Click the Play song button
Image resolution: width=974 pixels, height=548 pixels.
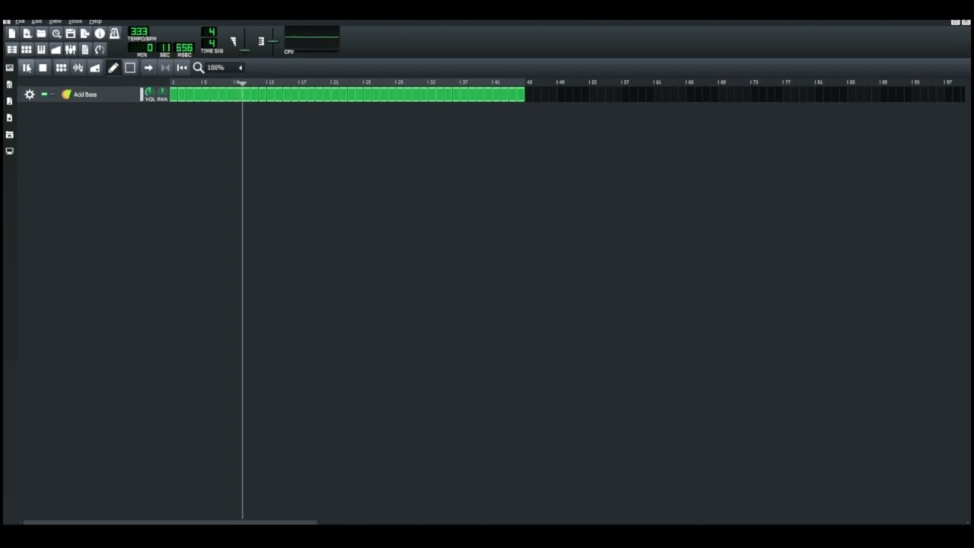pyautogui.click(x=27, y=68)
